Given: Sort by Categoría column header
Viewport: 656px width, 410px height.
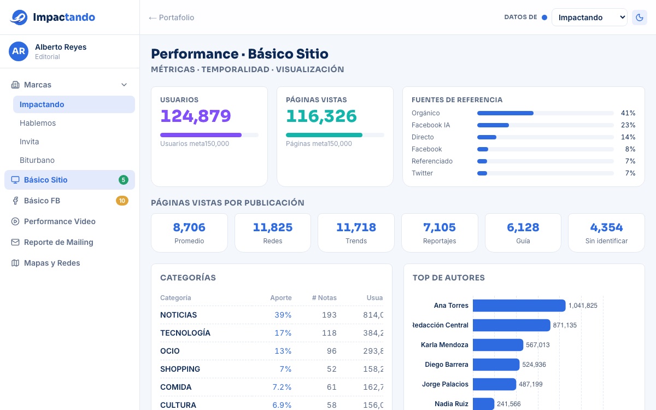Looking at the screenshot, I should point(175,298).
